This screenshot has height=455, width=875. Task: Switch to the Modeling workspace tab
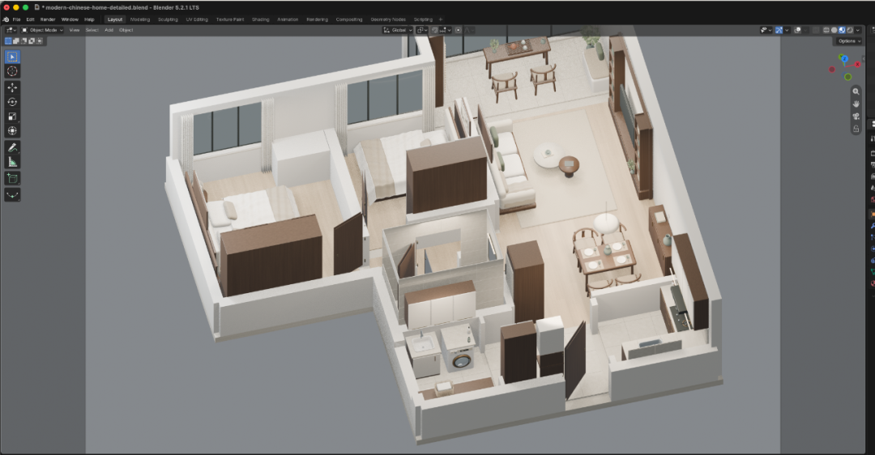coord(140,19)
